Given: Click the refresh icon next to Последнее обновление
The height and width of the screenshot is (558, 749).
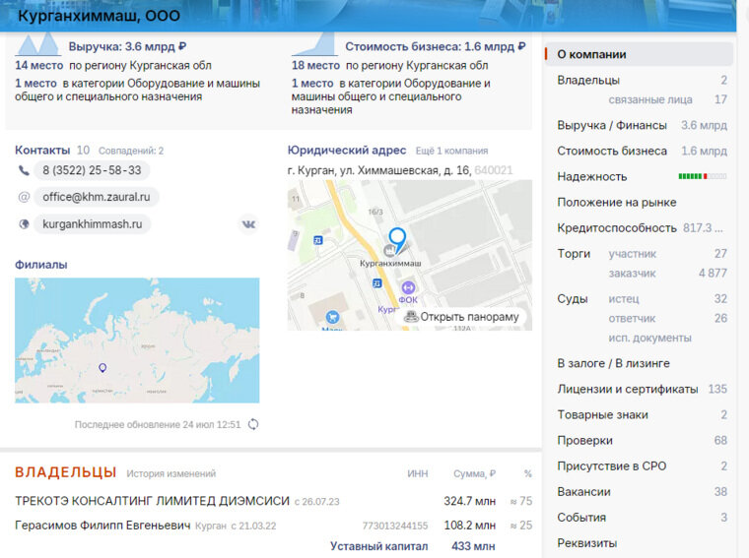Looking at the screenshot, I should pyautogui.click(x=253, y=424).
